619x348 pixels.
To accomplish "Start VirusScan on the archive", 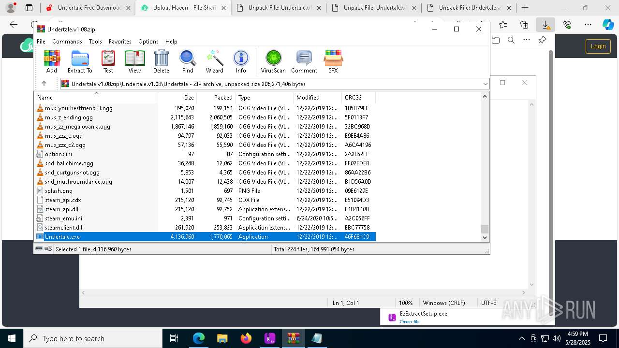I will coord(273,61).
